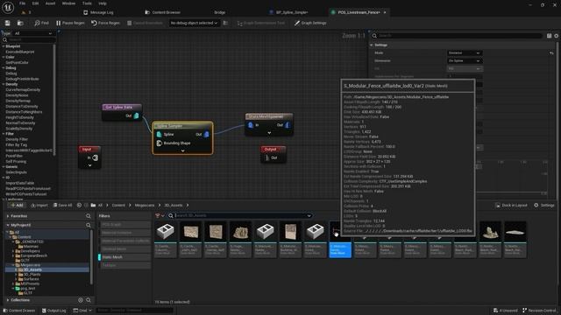Toggle the Texture filter

pos(124,265)
